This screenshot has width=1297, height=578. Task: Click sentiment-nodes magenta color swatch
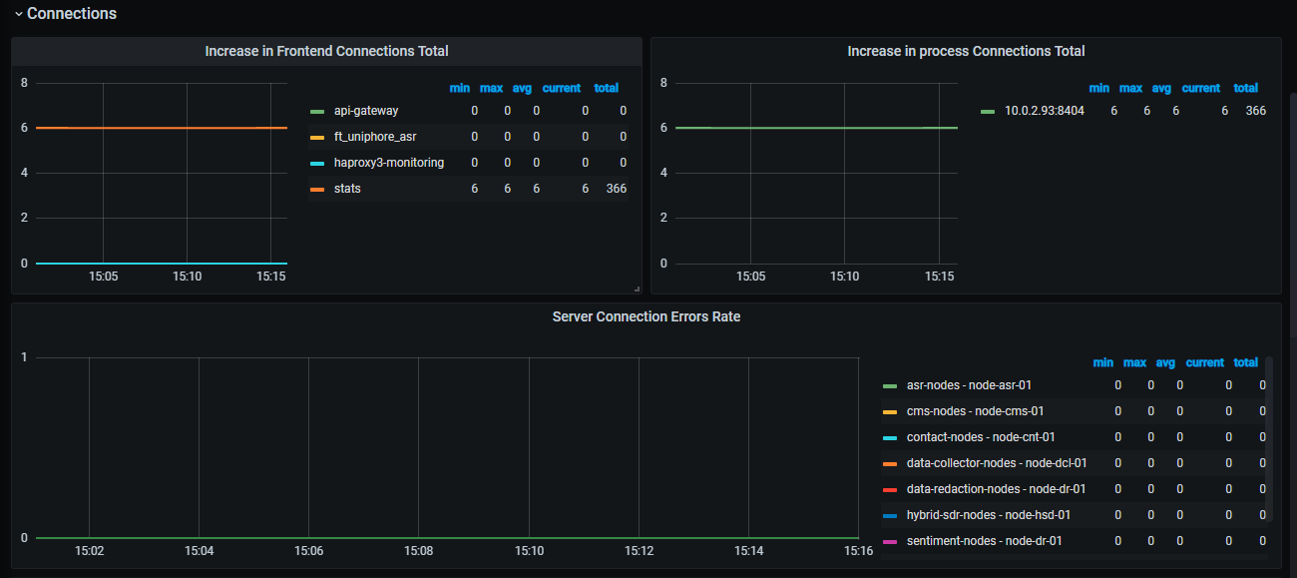click(890, 541)
